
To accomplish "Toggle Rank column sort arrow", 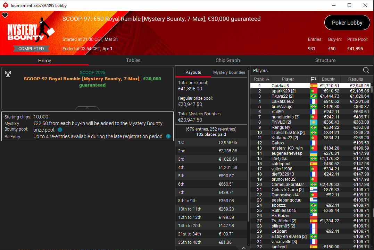I will [x=267, y=79].
